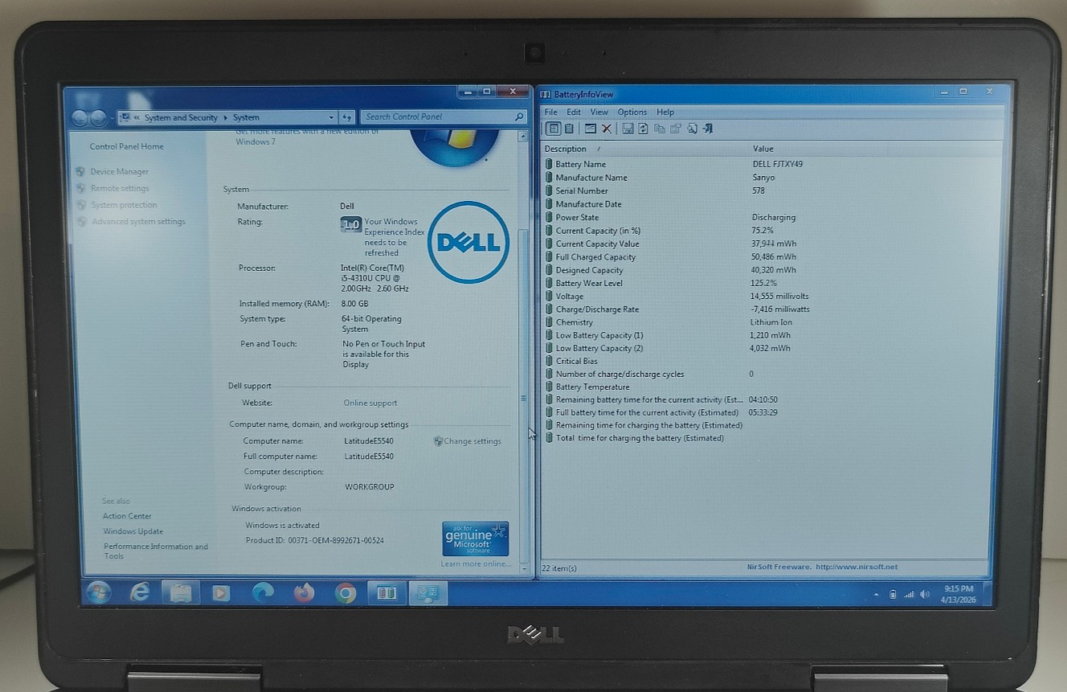This screenshot has width=1067, height=692.
Task: Click the Find magnifier toolbar icon
Action: tap(692, 129)
